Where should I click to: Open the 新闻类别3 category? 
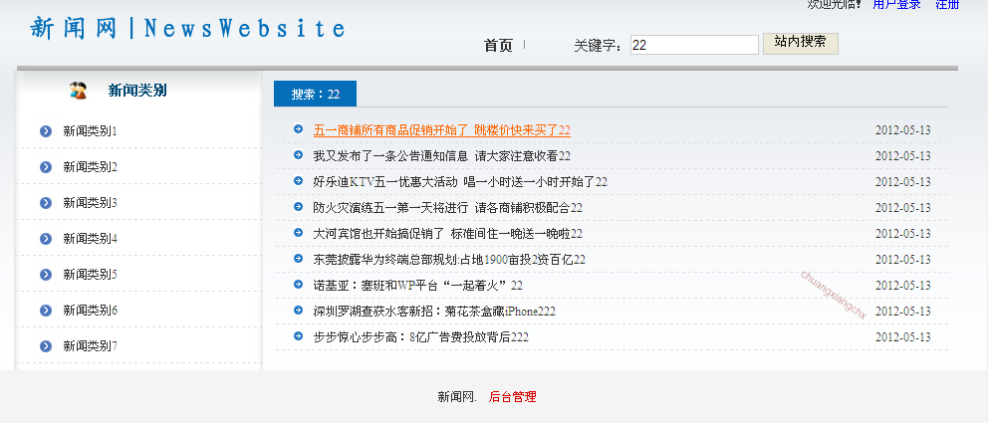(91, 203)
